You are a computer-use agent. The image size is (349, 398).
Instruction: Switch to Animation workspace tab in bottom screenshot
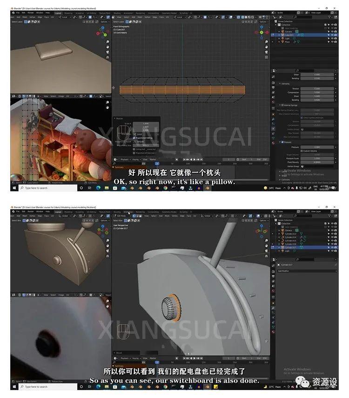tap(128, 212)
